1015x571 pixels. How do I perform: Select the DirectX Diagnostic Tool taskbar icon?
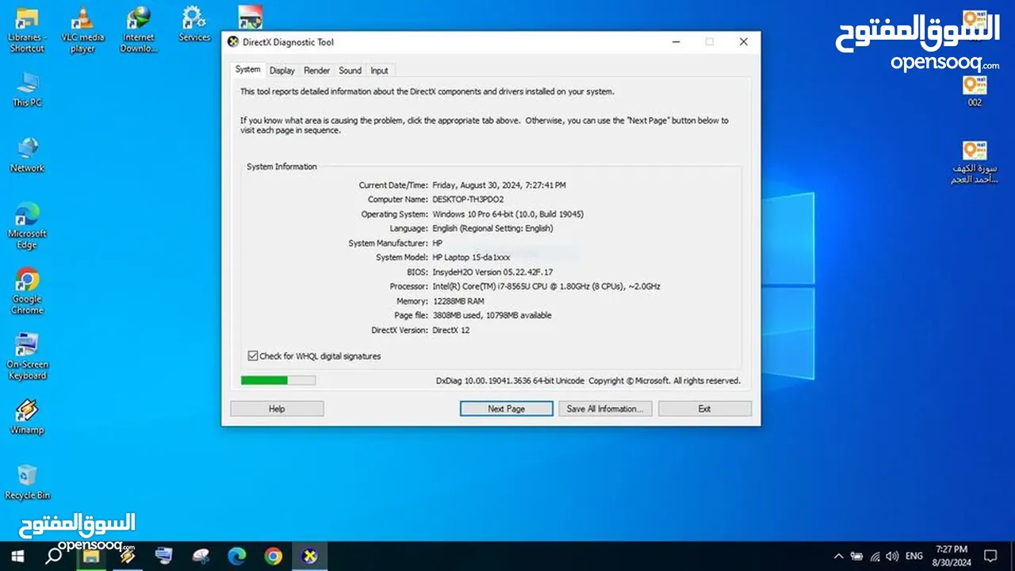pyautogui.click(x=310, y=556)
